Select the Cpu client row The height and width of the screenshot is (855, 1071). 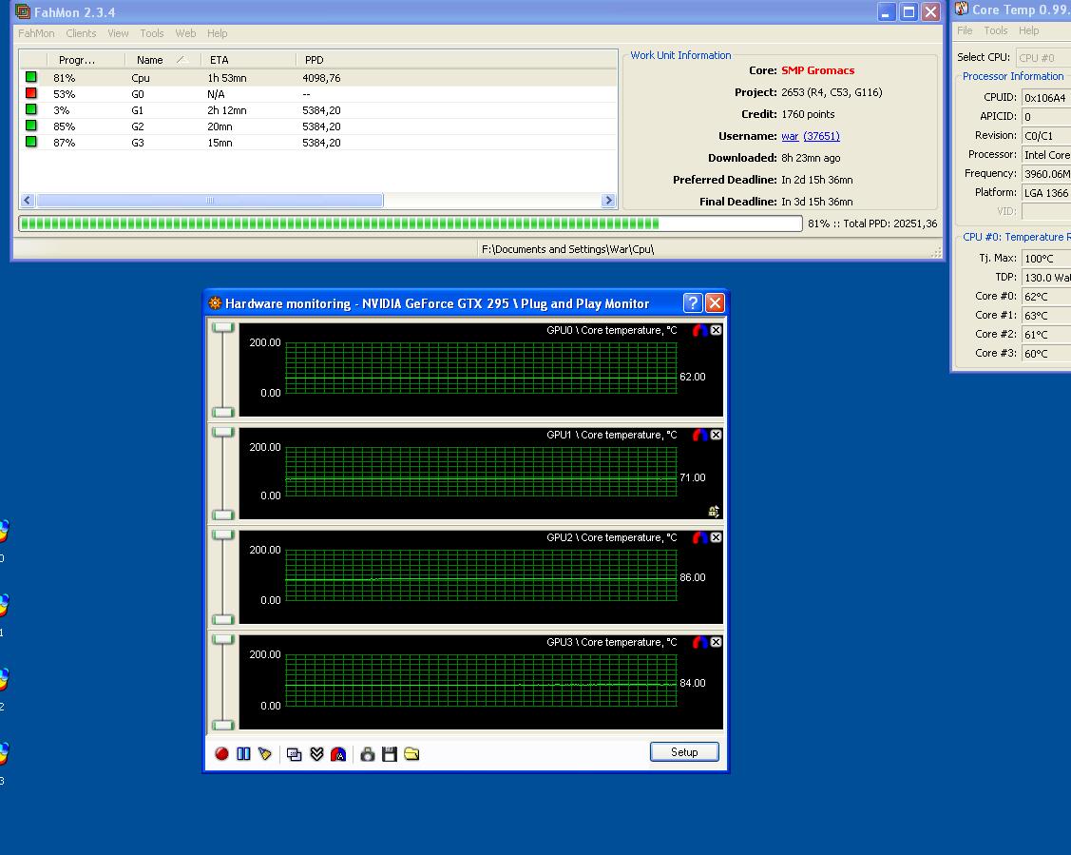318,77
